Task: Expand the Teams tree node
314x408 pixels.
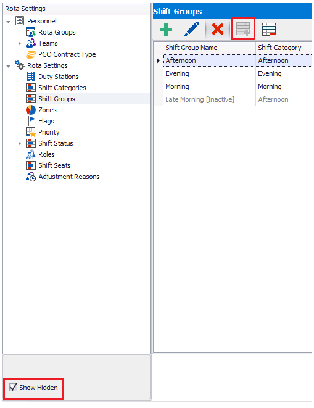Action: point(20,43)
